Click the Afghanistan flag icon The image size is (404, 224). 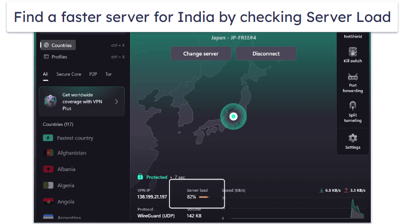pos(48,153)
